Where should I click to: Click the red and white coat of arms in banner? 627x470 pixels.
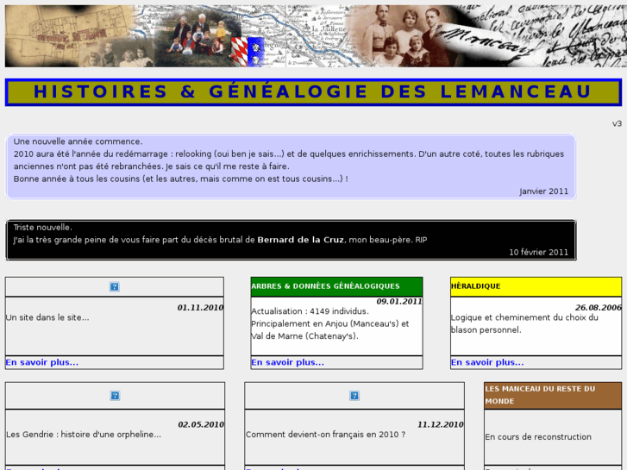(239, 52)
